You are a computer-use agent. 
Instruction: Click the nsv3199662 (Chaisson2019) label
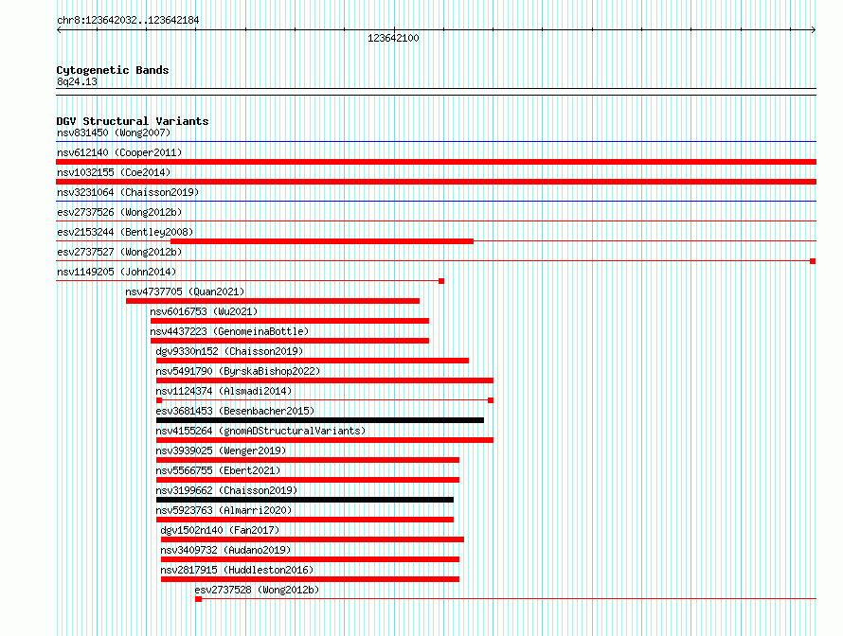pos(227,490)
